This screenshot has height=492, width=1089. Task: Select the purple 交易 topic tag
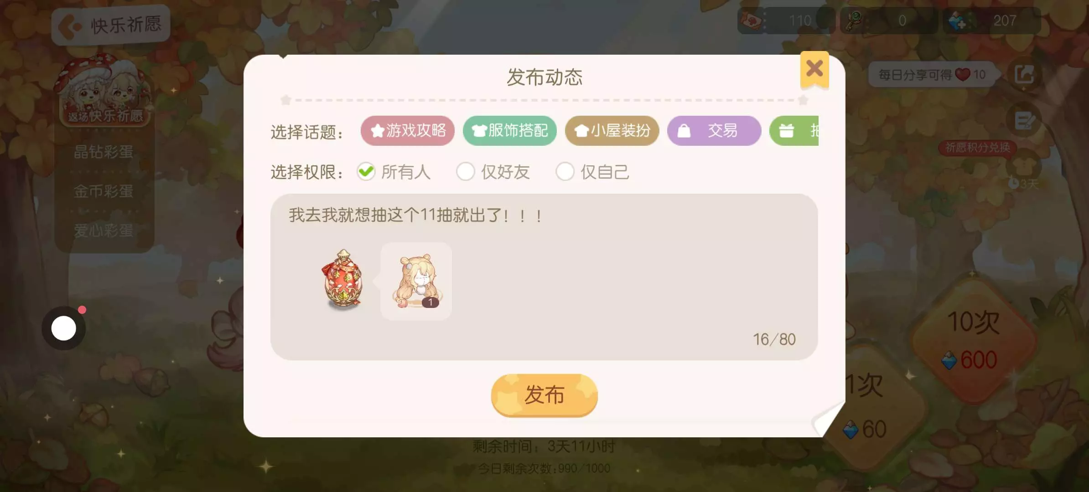coord(714,131)
